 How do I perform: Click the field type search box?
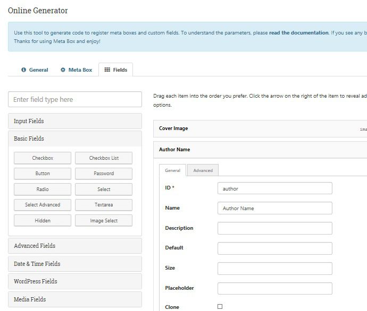click(x=75, y=99)
